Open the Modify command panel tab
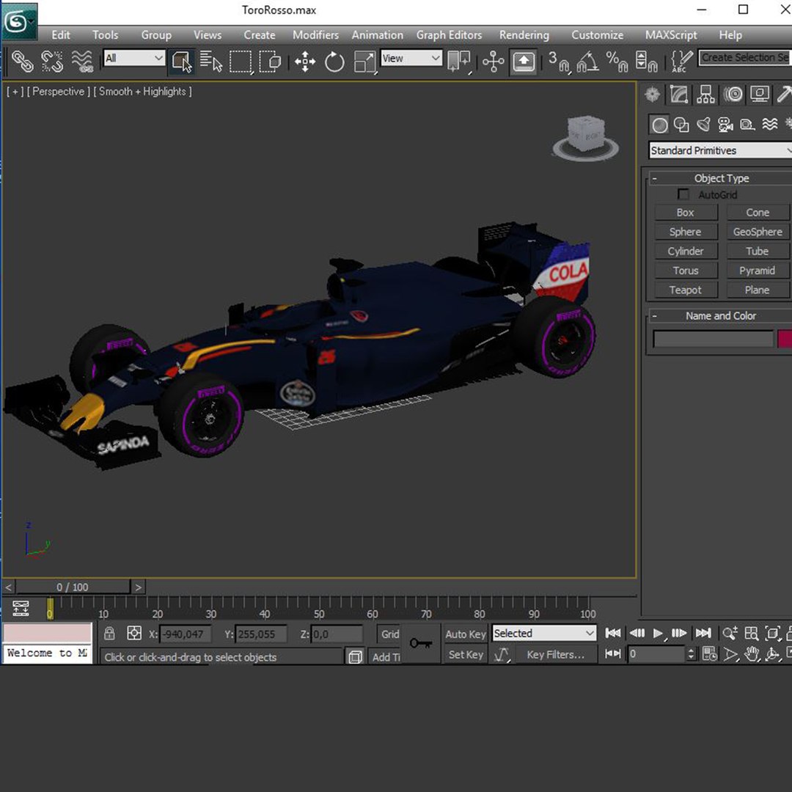The width and height of the screenshot is (792, 792). [679, 95]
